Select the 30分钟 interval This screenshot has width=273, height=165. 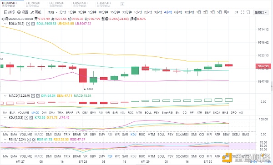[x=127, y=12]
